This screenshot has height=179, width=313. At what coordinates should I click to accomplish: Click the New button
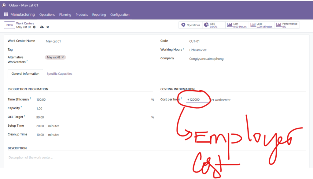coord(9,25)
